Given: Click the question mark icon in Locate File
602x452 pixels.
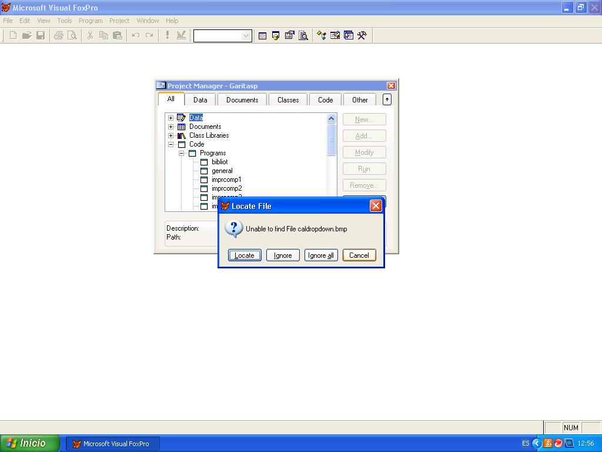Looking at the screenshot, I should (233, 229).
